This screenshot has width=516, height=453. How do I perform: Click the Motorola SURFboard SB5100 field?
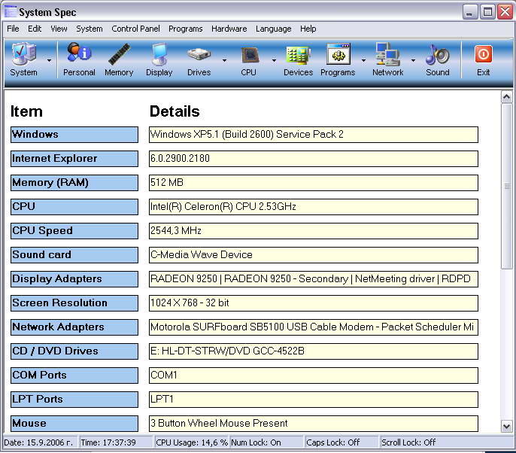point(313,327)
